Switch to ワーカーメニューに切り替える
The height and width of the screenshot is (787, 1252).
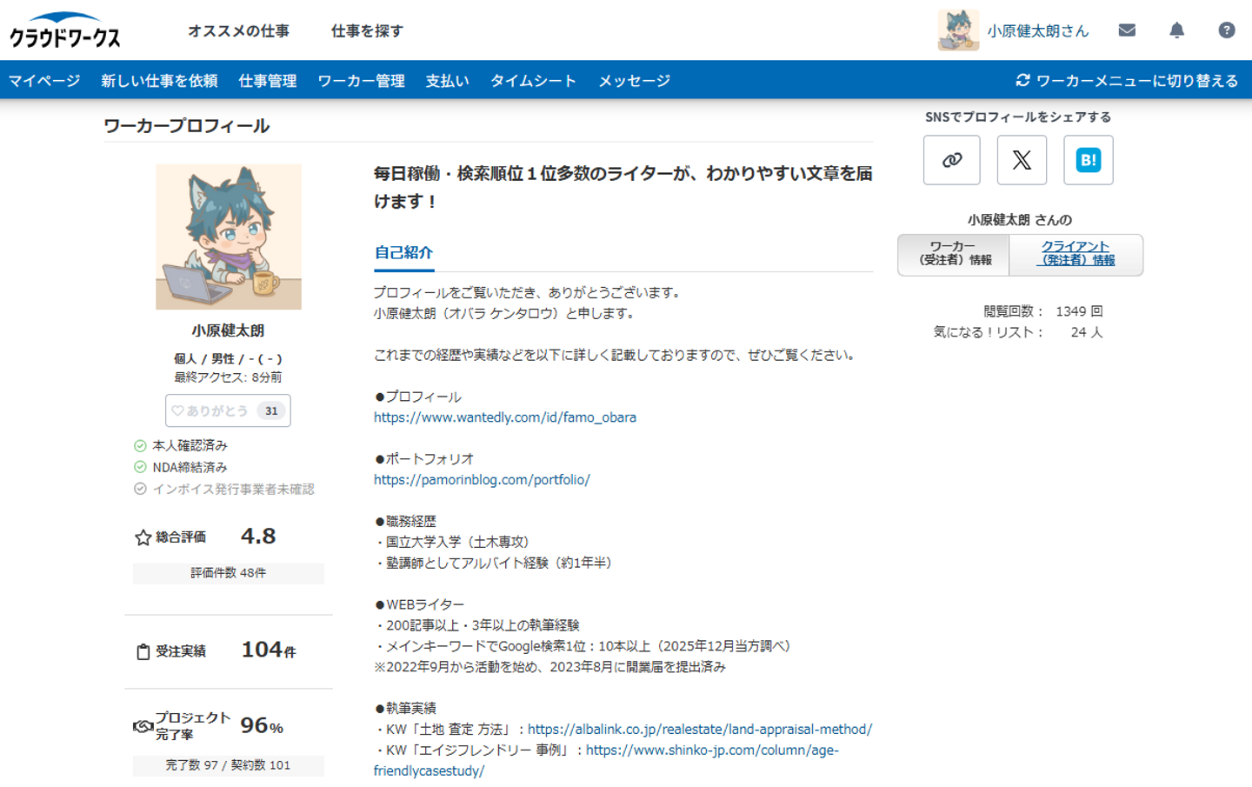point(1127,80)
